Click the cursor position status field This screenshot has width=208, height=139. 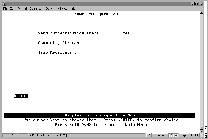[x=10, y=135]
